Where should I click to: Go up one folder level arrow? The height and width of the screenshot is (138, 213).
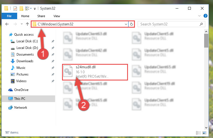click(x=27, y=24)
